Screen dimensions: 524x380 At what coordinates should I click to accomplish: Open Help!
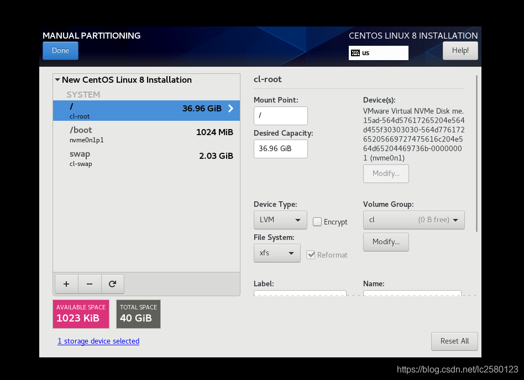[460, 51]
